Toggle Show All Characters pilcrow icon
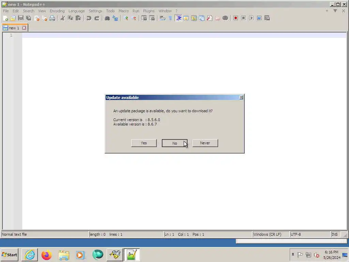349x262 pixels. point(170,18)
